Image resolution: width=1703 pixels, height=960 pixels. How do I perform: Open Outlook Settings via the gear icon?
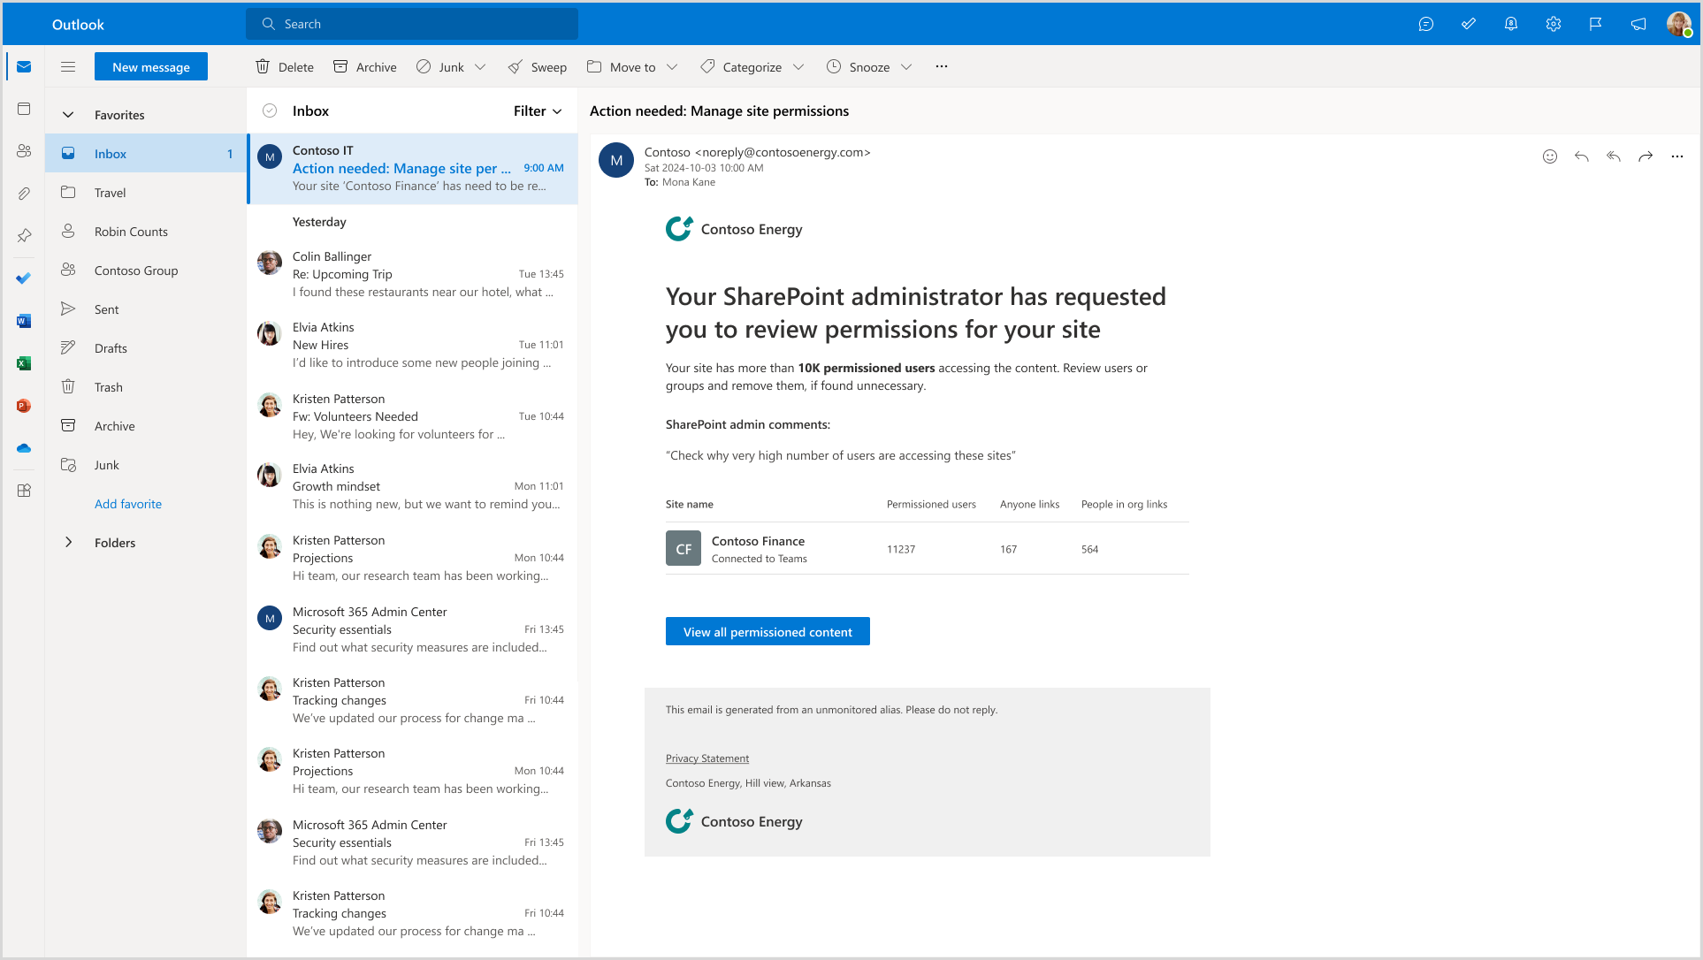pos(1553,24)
